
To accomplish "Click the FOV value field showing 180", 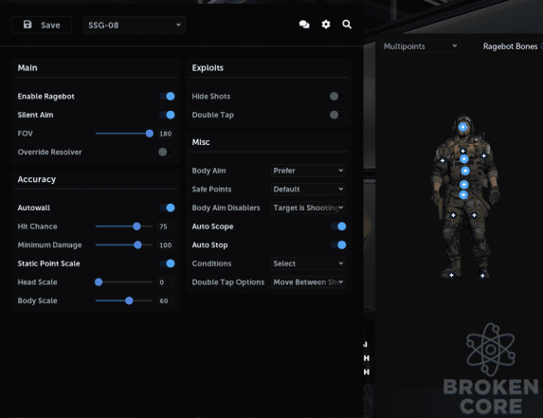I will click(166, 134).
